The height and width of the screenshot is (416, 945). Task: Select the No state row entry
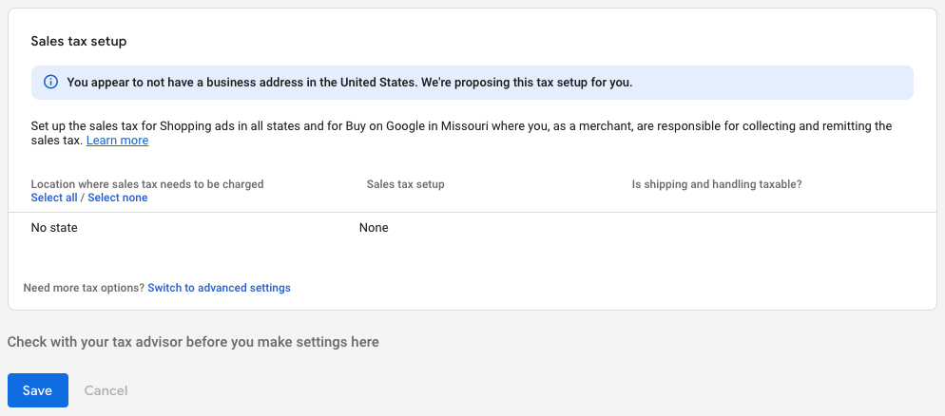click(54, 228)
